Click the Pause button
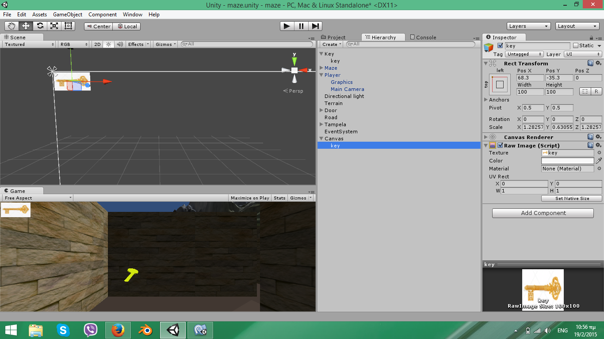 coord(301,26)
